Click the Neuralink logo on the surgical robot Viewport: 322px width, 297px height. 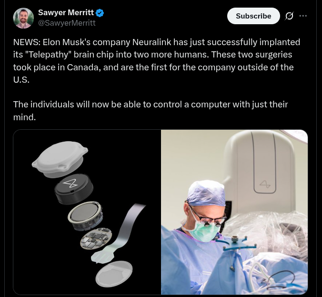[x=265, y=184]
